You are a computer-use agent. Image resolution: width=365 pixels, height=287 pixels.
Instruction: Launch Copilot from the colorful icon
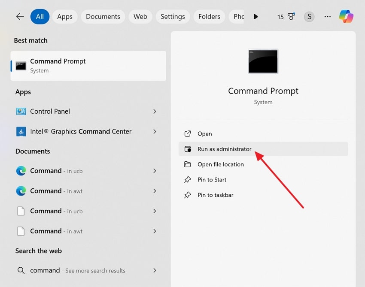(346, 16)
